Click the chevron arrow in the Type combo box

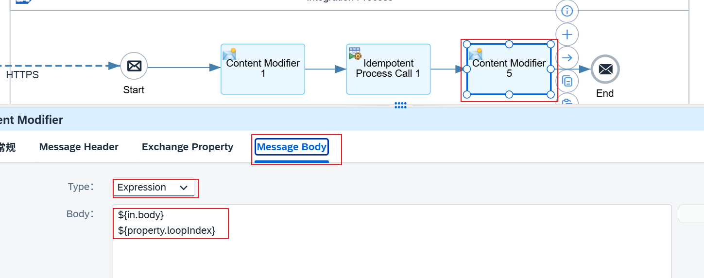pos(184,188)
